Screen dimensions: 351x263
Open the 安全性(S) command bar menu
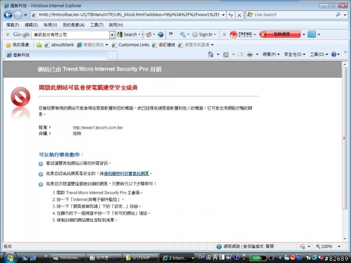coord(295,54)
